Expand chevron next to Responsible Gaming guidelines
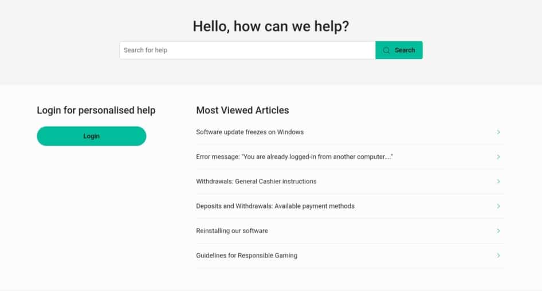This screenshot has height=291, width=542. point(498,255)
